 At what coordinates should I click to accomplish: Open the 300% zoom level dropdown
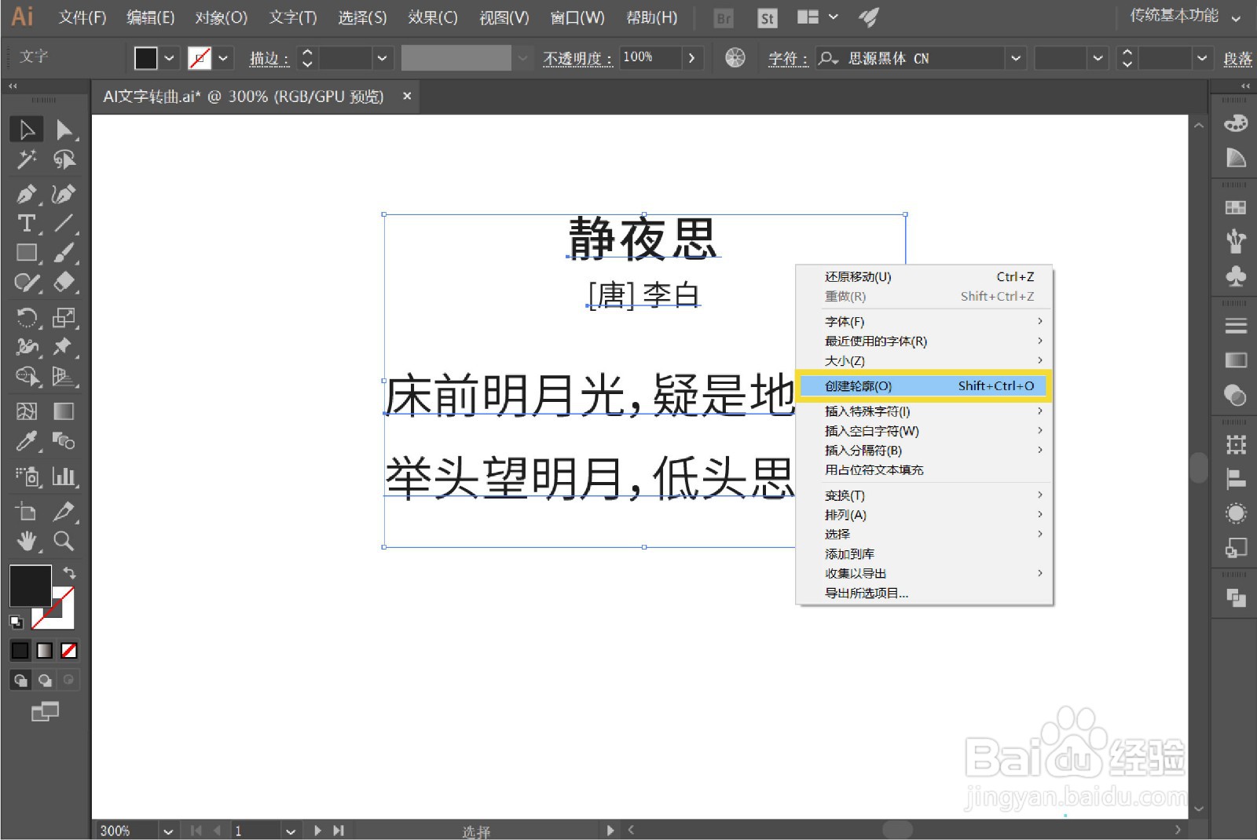[167, 830]
